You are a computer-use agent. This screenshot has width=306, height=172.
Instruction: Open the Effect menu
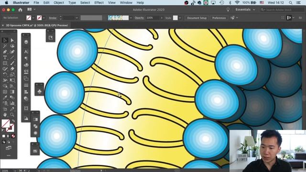tap(99, 3)
